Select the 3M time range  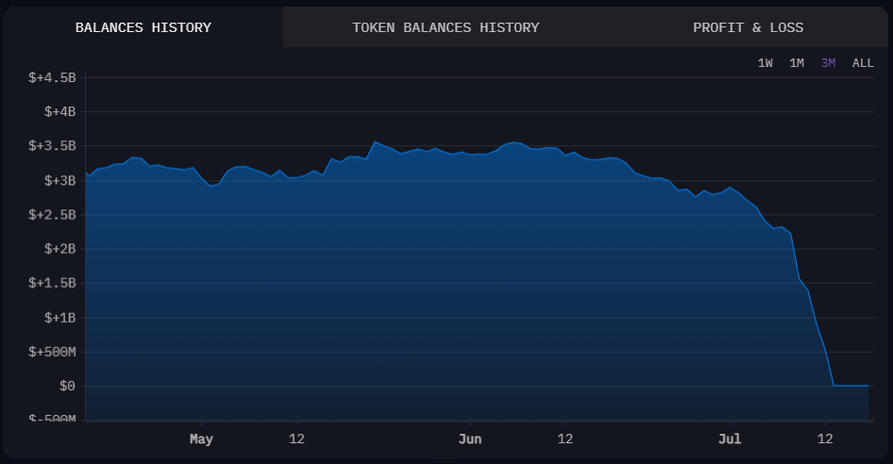tap(828, 63)
